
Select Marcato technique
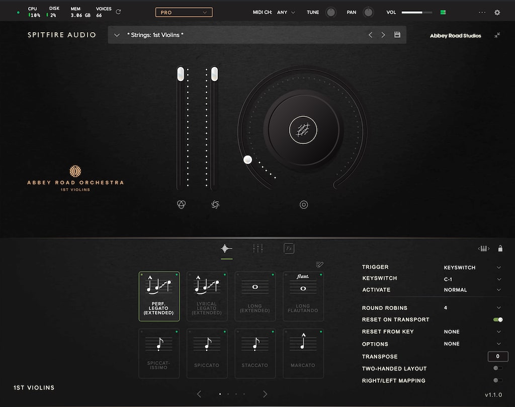coord(303,354)
